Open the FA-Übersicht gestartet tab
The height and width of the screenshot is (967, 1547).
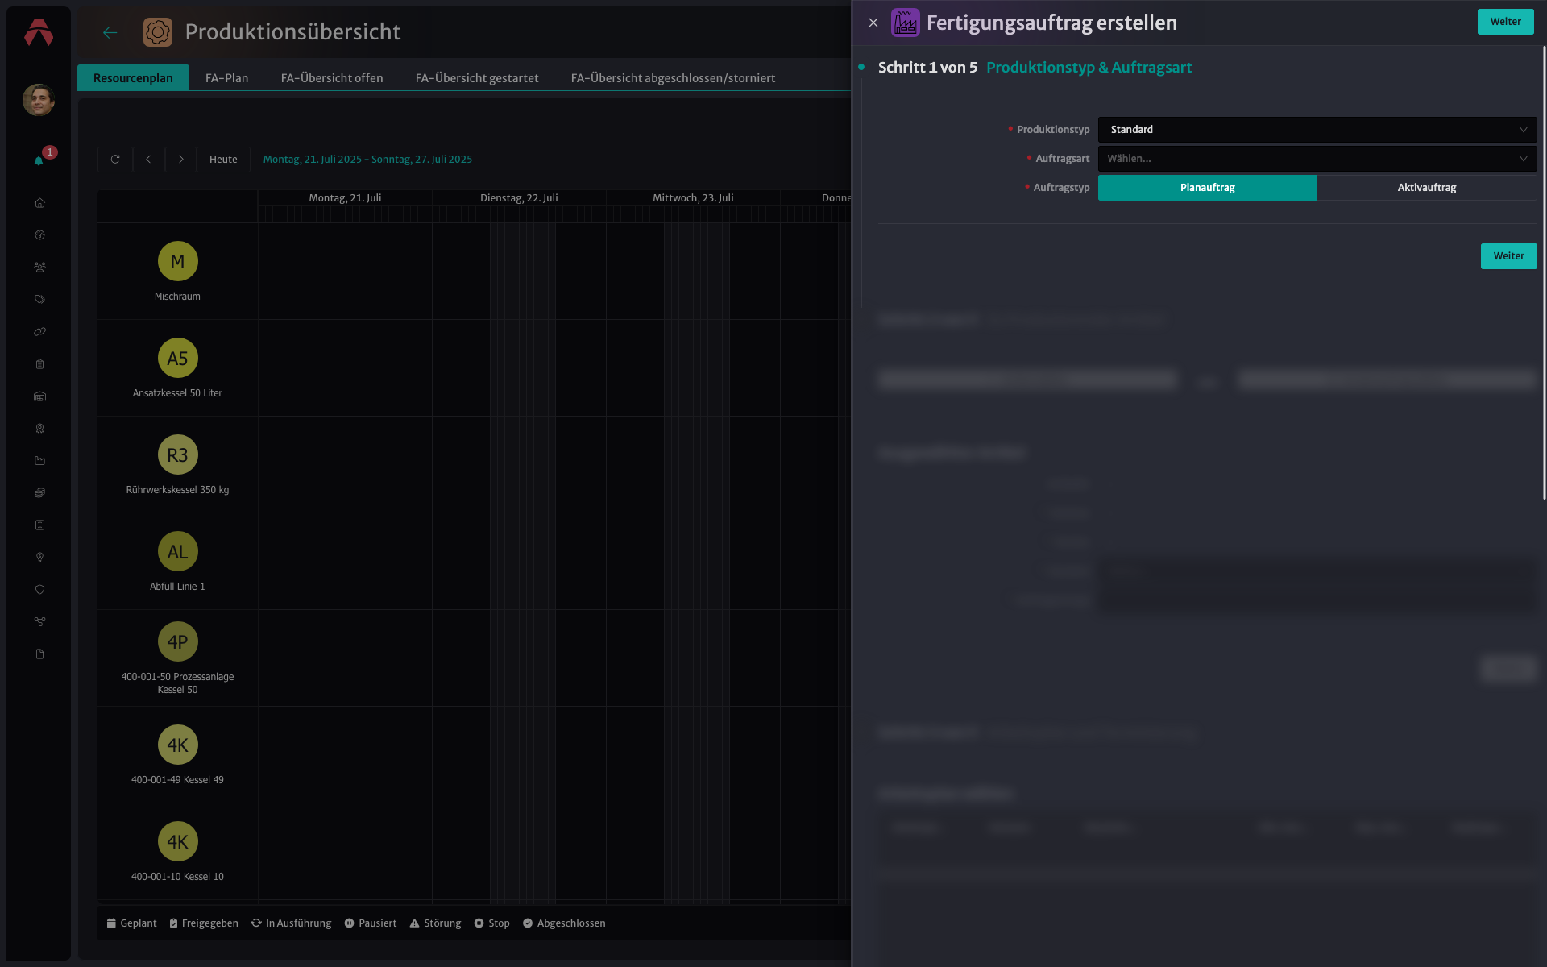click(x=477, y=78)
